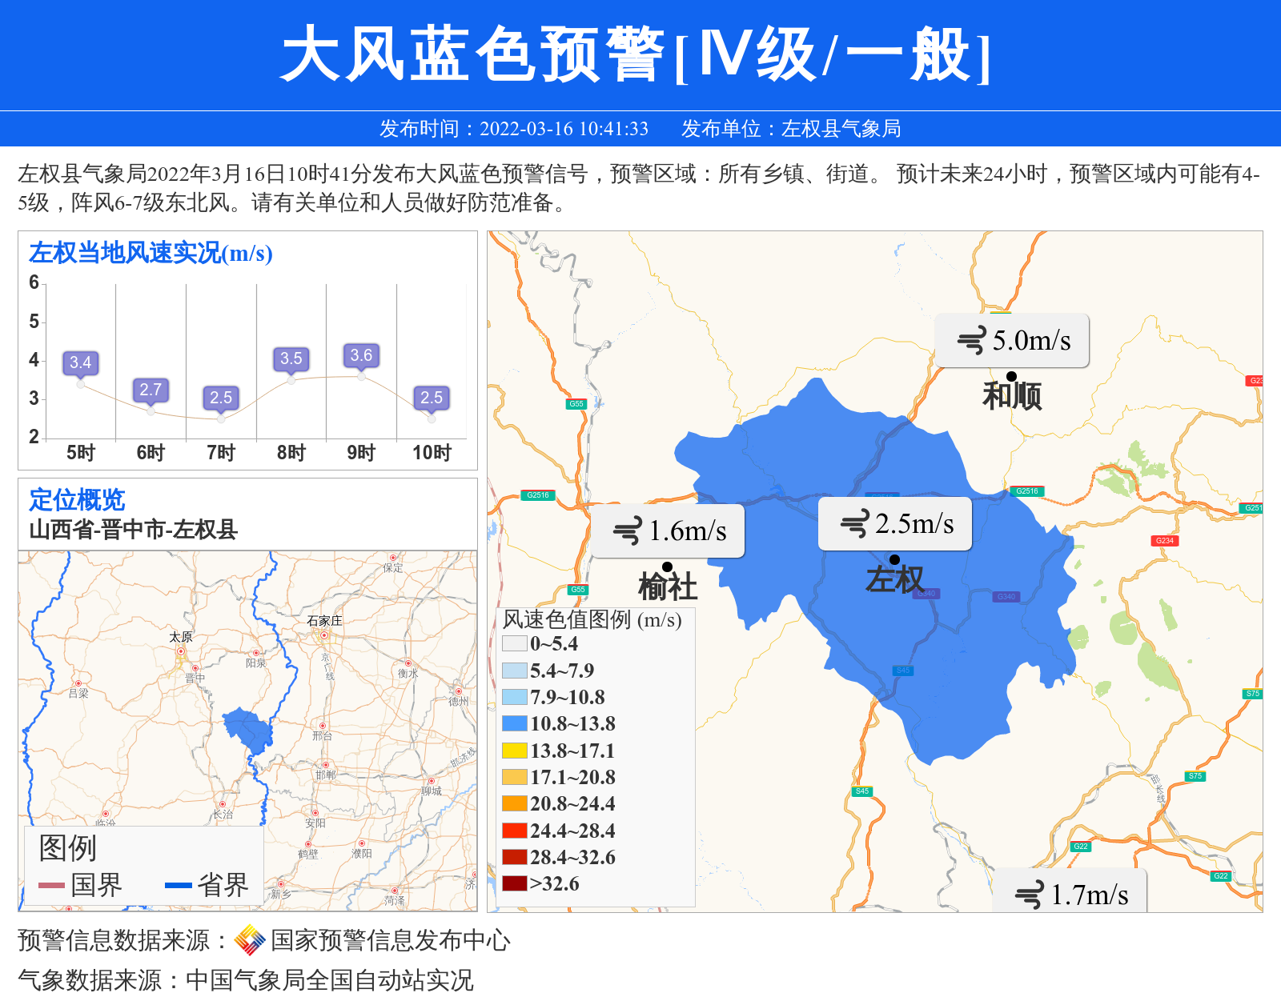Click the 太原 city label on overview map
Image resolution: width=1281 pixels, height=1005 pixels.
point(181,637)
